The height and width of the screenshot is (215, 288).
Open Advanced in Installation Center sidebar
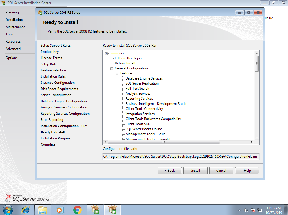pos(13,49)
